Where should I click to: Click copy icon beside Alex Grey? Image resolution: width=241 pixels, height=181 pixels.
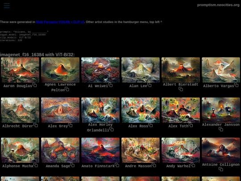click(x=70, y=125)
